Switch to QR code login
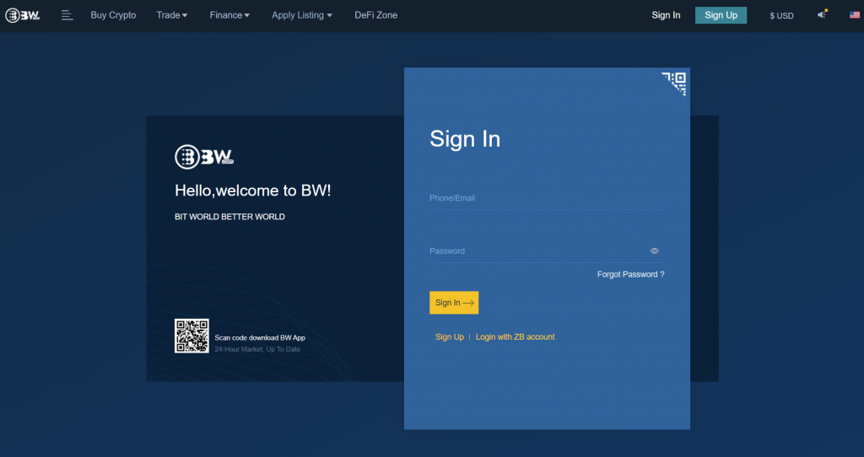This screenshot has height=457, width=864. (x=674, y=83)
